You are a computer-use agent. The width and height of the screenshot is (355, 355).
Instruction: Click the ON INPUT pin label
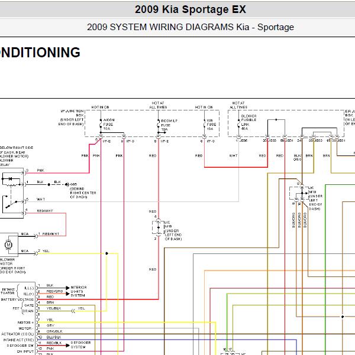tap(25, 351)
